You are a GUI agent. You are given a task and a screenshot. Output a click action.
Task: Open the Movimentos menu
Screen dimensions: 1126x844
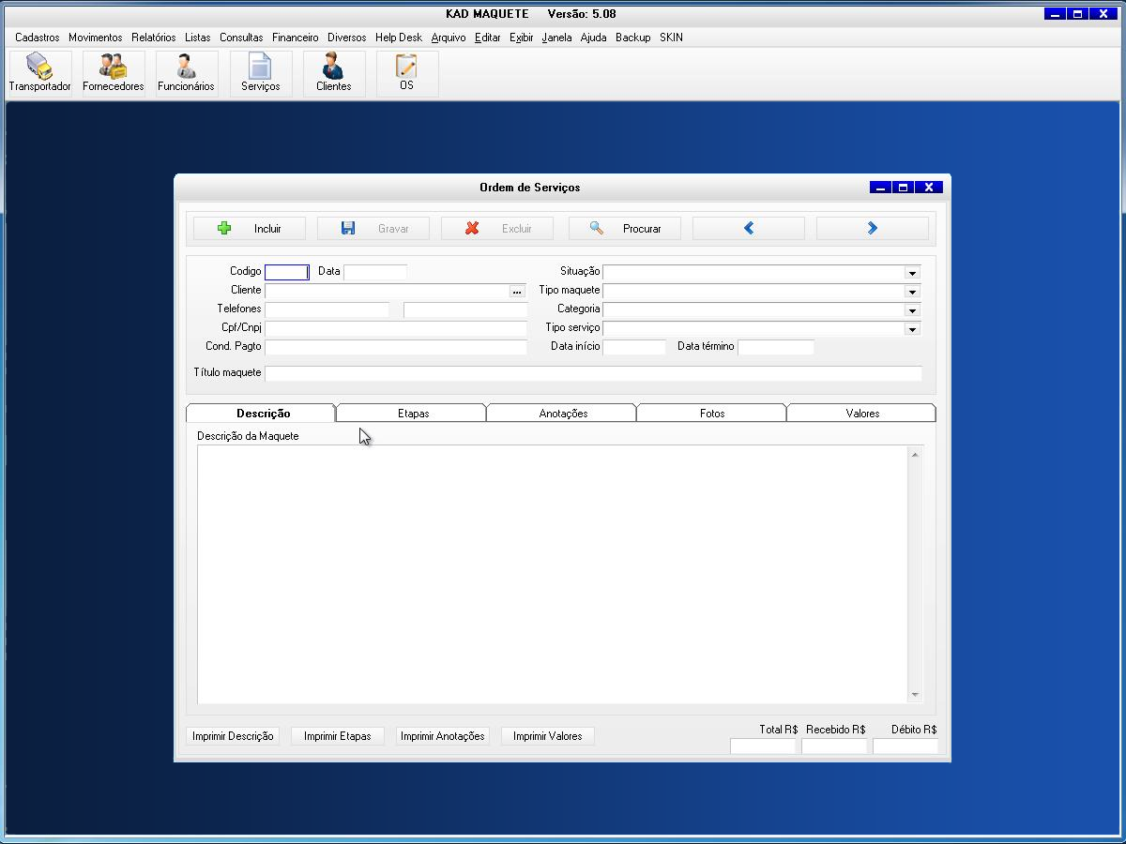pos(96,38)
